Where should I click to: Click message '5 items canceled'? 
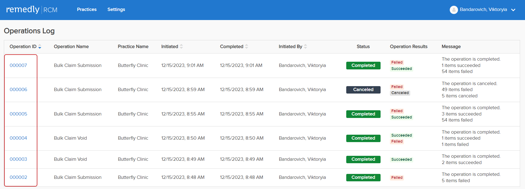pos(460,96)
